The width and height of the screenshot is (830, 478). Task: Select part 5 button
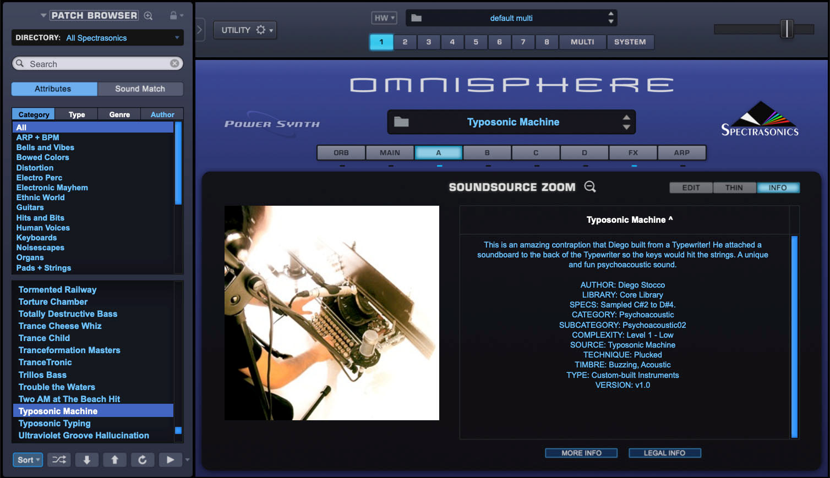tap(476, 42)
